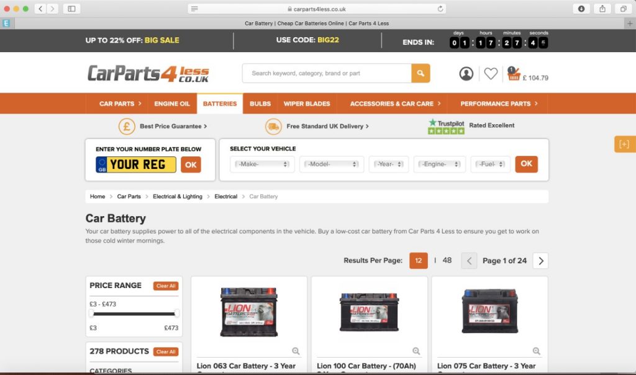Open Lion 075 Car Battery title link

[486, 366]
